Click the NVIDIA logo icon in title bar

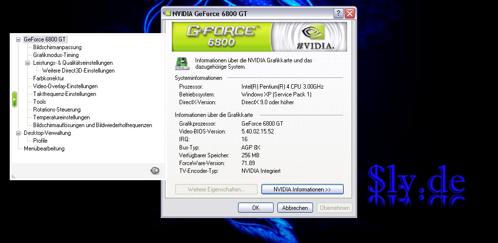pos(167,14)
